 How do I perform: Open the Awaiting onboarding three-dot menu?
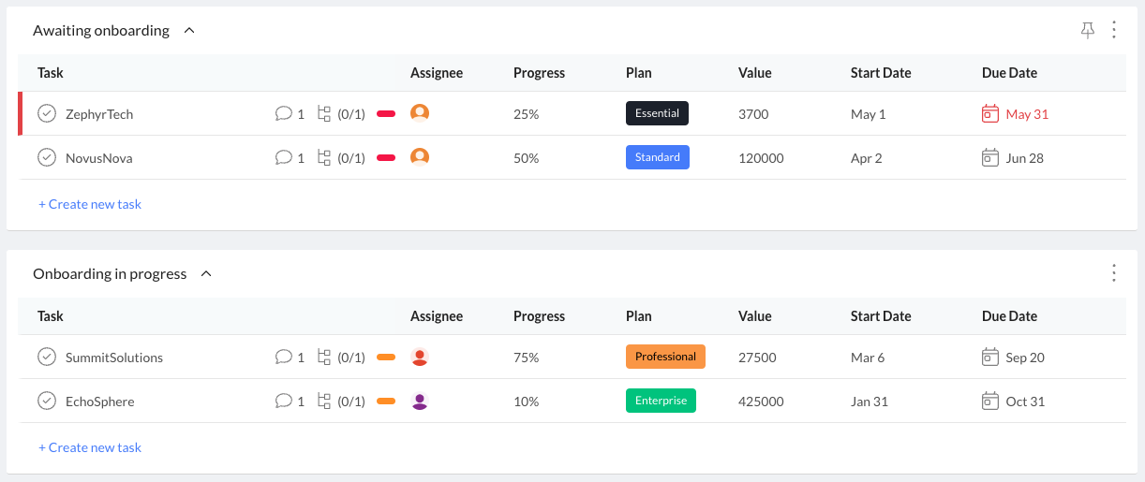point(1114,30)
